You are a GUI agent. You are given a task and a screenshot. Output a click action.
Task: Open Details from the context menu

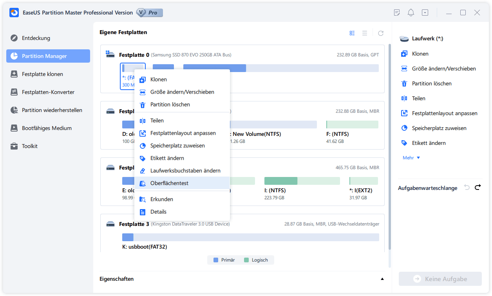coord(182,212)
